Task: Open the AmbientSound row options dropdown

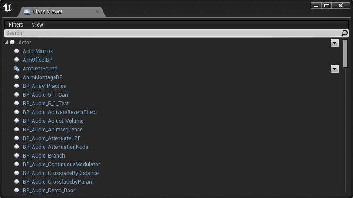Action: [335, 69]
